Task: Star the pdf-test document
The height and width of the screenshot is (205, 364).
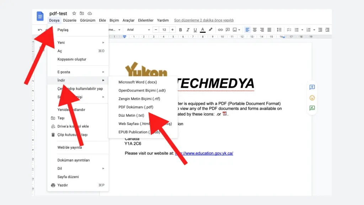Action: click(x=74, y=14)
